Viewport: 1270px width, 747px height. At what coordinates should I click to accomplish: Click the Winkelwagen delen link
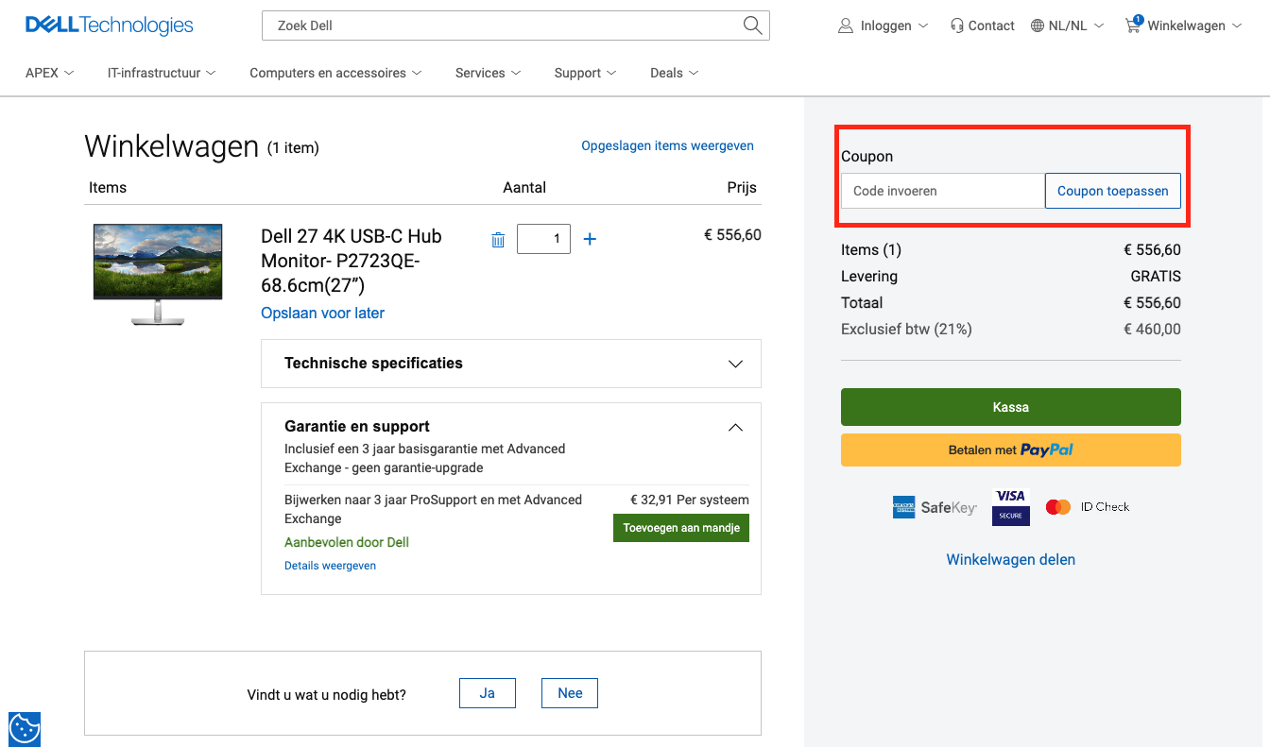point(1011,559)
